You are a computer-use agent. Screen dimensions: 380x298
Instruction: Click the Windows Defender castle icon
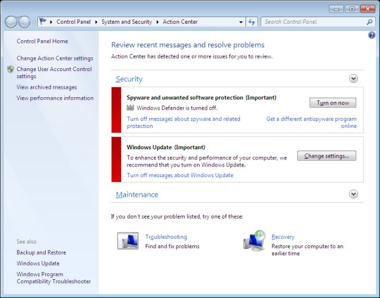coord(130,108)
